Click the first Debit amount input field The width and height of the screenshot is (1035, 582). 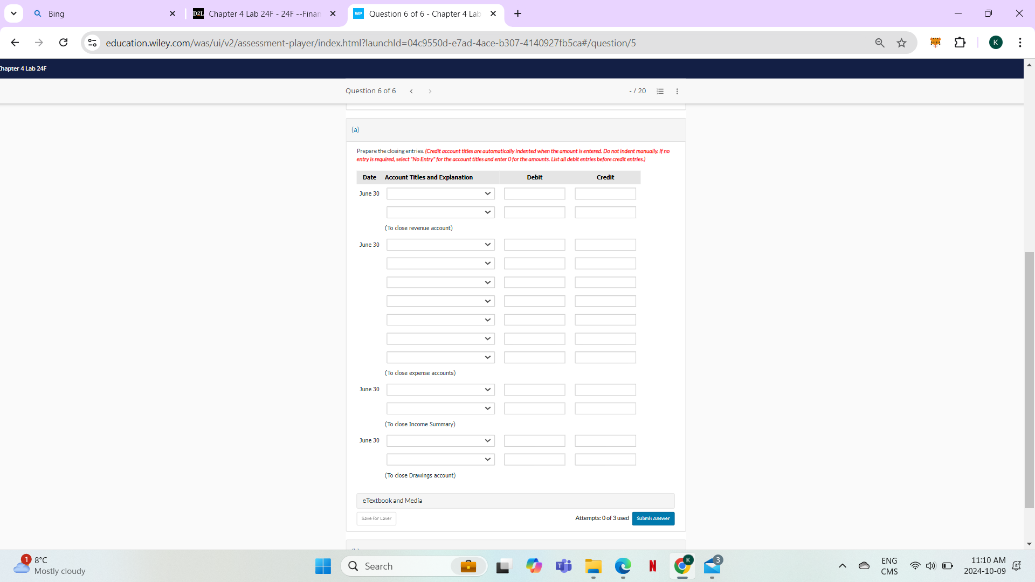tap(534, 193)
